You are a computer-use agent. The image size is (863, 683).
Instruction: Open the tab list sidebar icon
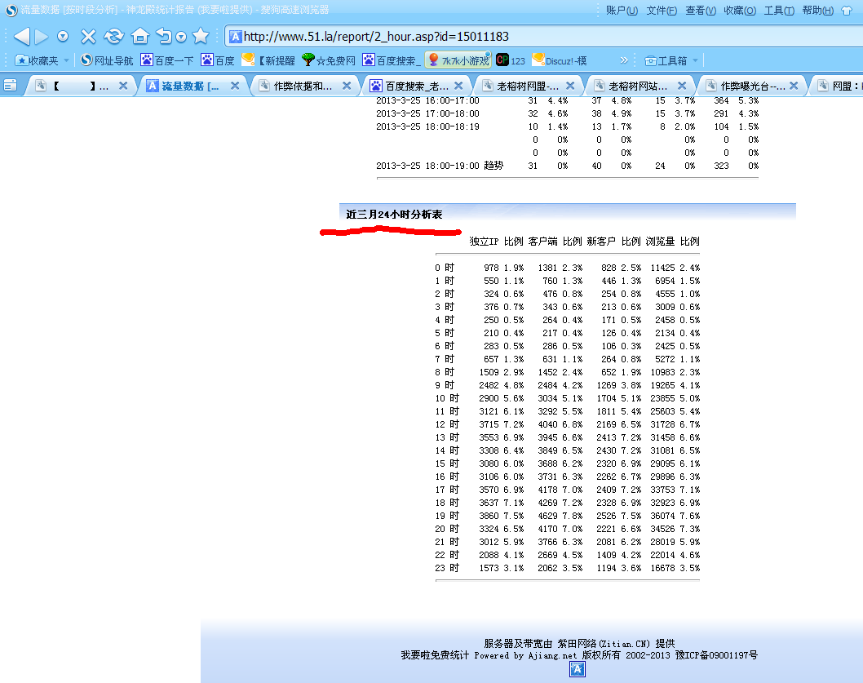click(x=11, y=86)
